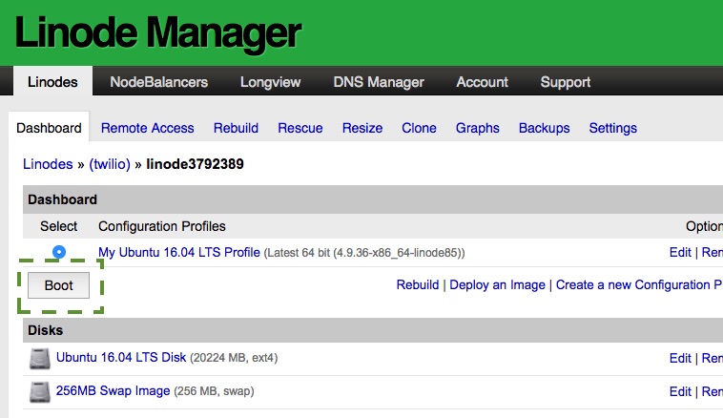
Task: Click Edit for the Ubuntu configuration profile
Action: (680, 252)
